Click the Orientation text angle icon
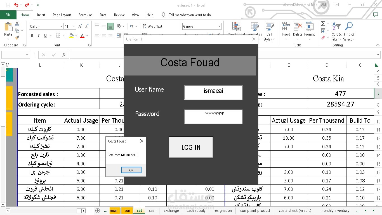Image resolution: width=382 pixels, height=215 pixels. click(x=119, y=26)
